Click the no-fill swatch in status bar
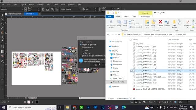 pos(29,102)
